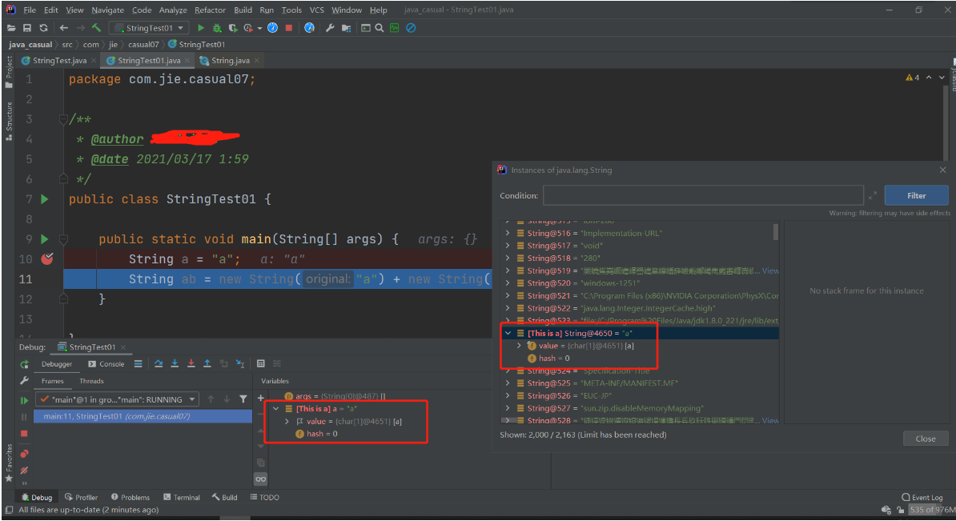The height and width of the screenshot is (521, 956).
Task: Click the blue circle-slash icon in the top toolbar
Action: (x=411, y=28)
